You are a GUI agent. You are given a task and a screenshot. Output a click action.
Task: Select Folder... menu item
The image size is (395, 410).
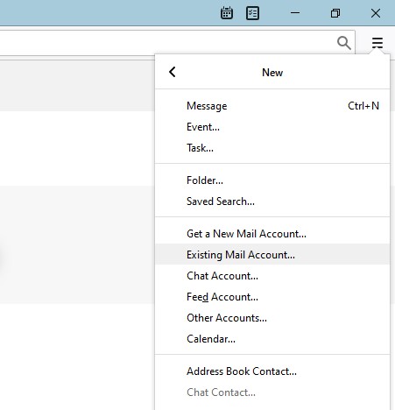[x=272, y=180]
